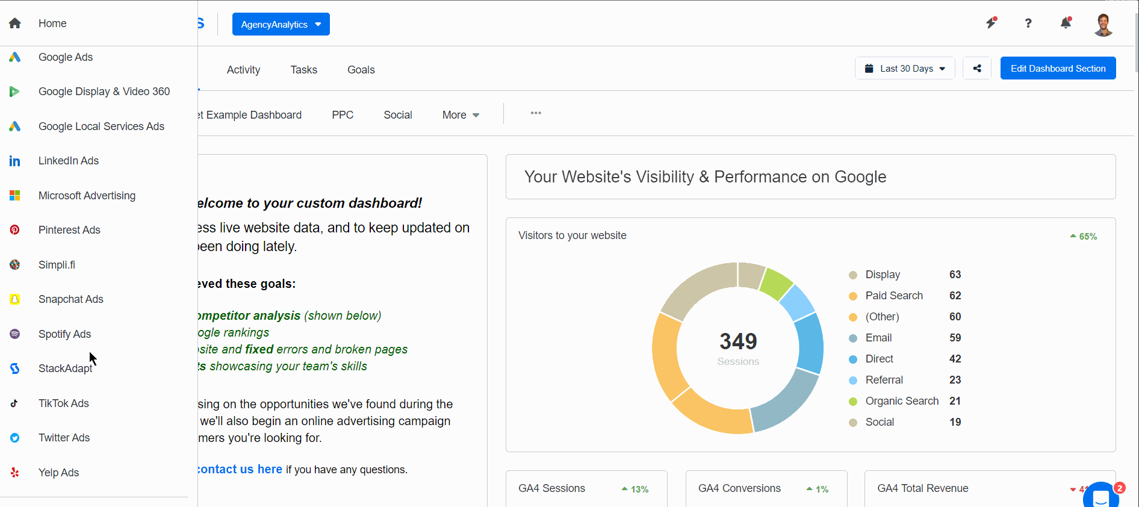Click Google Local Services Ads icon
Screen dimensions: 1139x507
15,126
